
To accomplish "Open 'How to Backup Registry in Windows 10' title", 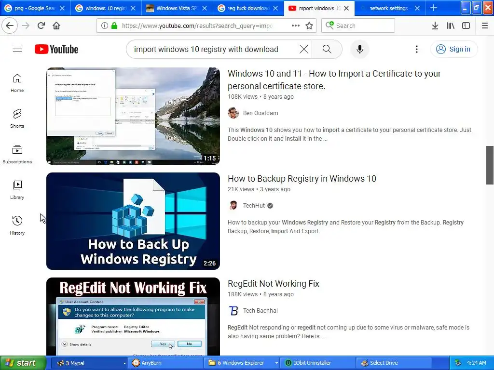I will 302,178.
